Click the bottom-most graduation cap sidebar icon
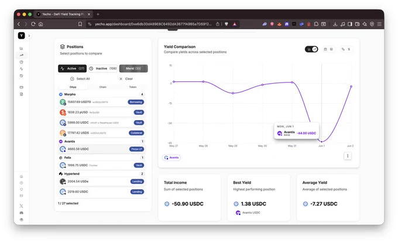Image resolution: width=398 pixels, height=243 pixels. coord(21,220)
